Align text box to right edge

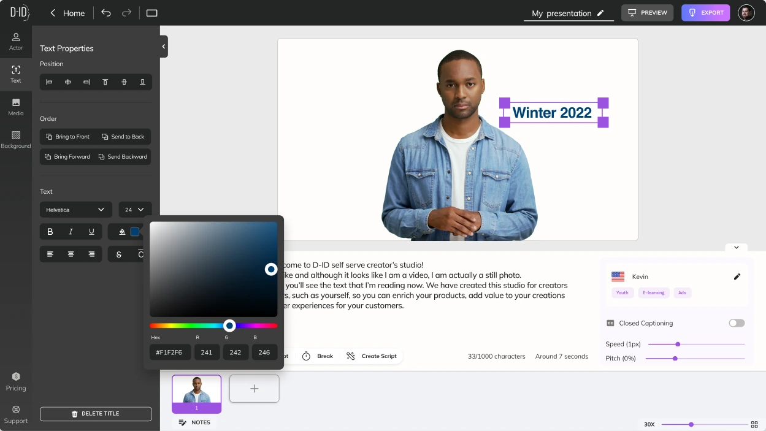[86, 82]
